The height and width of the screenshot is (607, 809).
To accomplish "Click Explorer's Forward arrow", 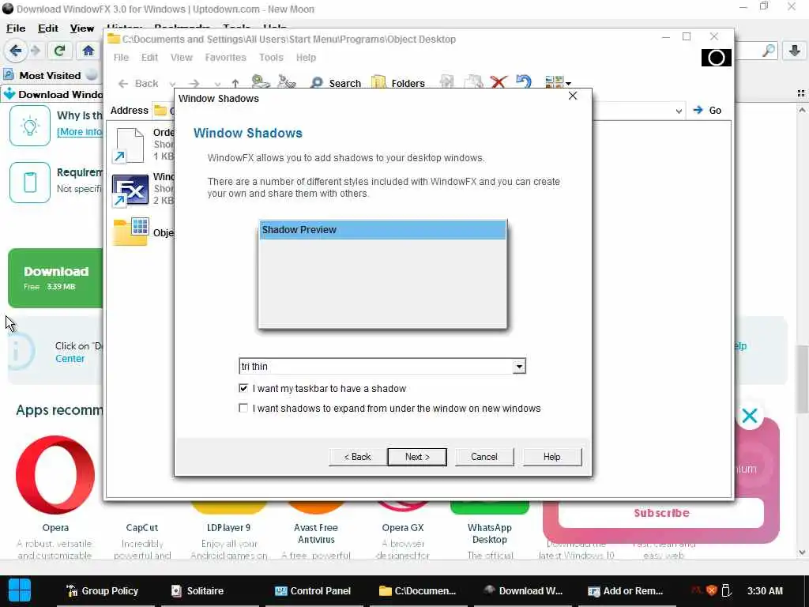I will 194,83.
